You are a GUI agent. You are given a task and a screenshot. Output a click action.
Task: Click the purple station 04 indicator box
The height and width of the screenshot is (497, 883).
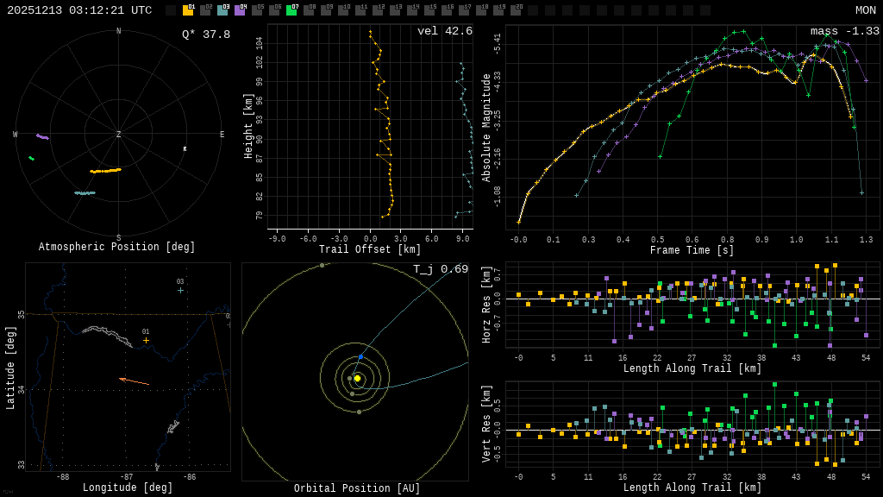240,10
